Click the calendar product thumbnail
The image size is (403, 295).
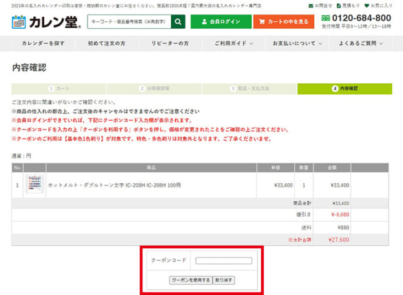(x=35, y=184)
